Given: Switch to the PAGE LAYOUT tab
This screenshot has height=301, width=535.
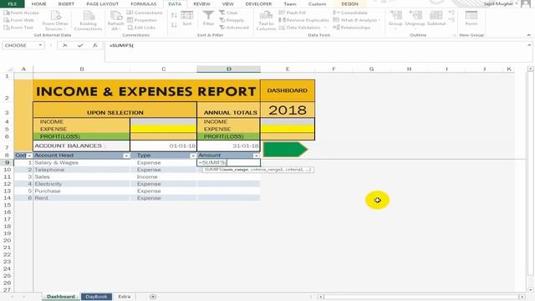Looking at the screenshot, I should (102, 3).
